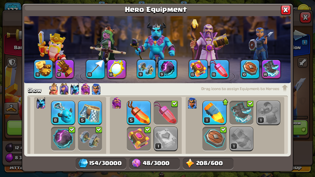Image resolution: width=315 pixels, height=177 pixels.
Task: Open the Grand Warden's level 15 tome equipment
Action: (x=198, y=69)
